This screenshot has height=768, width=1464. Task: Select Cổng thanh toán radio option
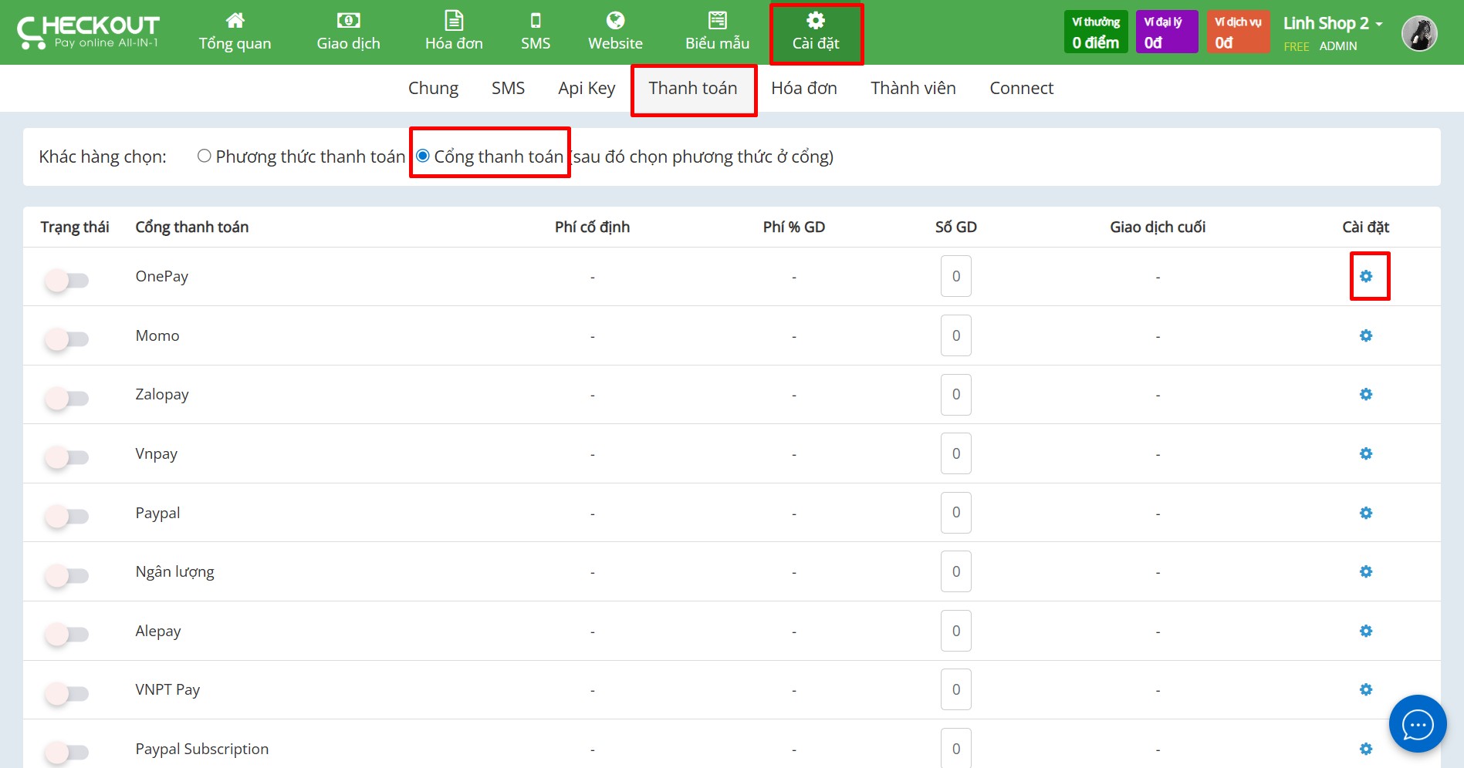(423, 156)
